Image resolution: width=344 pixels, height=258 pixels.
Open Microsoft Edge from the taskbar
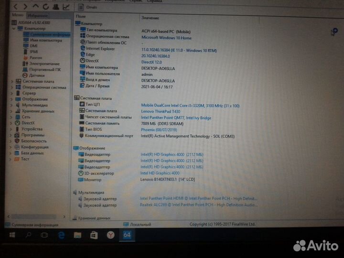[x=61, y=235]
